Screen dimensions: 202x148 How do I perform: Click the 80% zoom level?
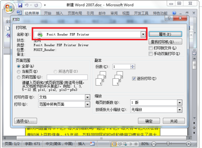tap(145, 144)
